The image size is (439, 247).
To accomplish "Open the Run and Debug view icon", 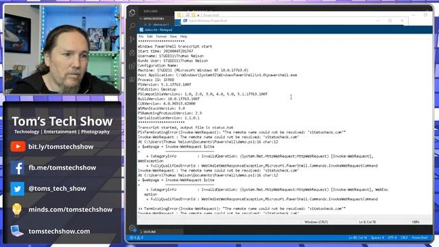I will [132, 53].
